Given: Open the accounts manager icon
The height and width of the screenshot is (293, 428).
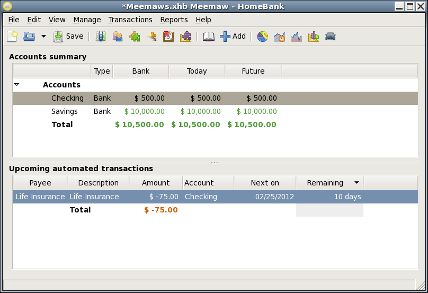Looking at the screenshot, I should point(101,37).
